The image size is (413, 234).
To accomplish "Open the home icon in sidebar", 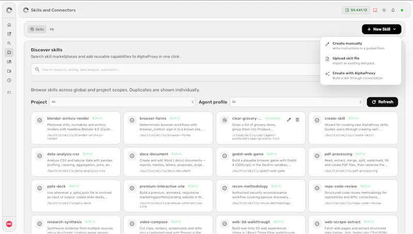I will pyautogui.click(x=9, y=25).
